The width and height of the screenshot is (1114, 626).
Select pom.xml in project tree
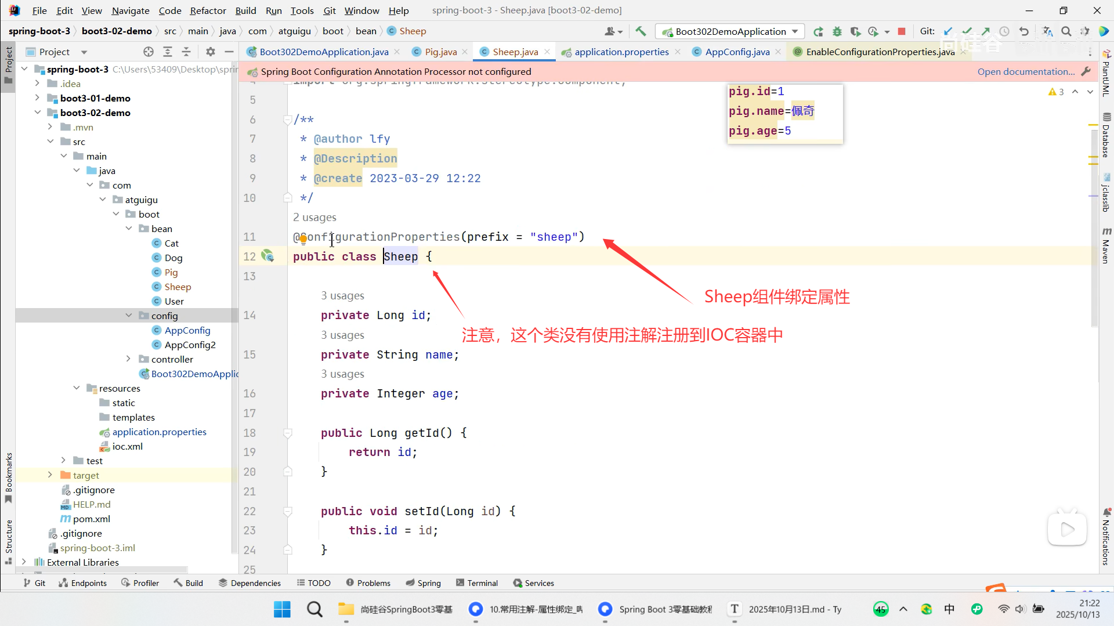pos(91,519)
